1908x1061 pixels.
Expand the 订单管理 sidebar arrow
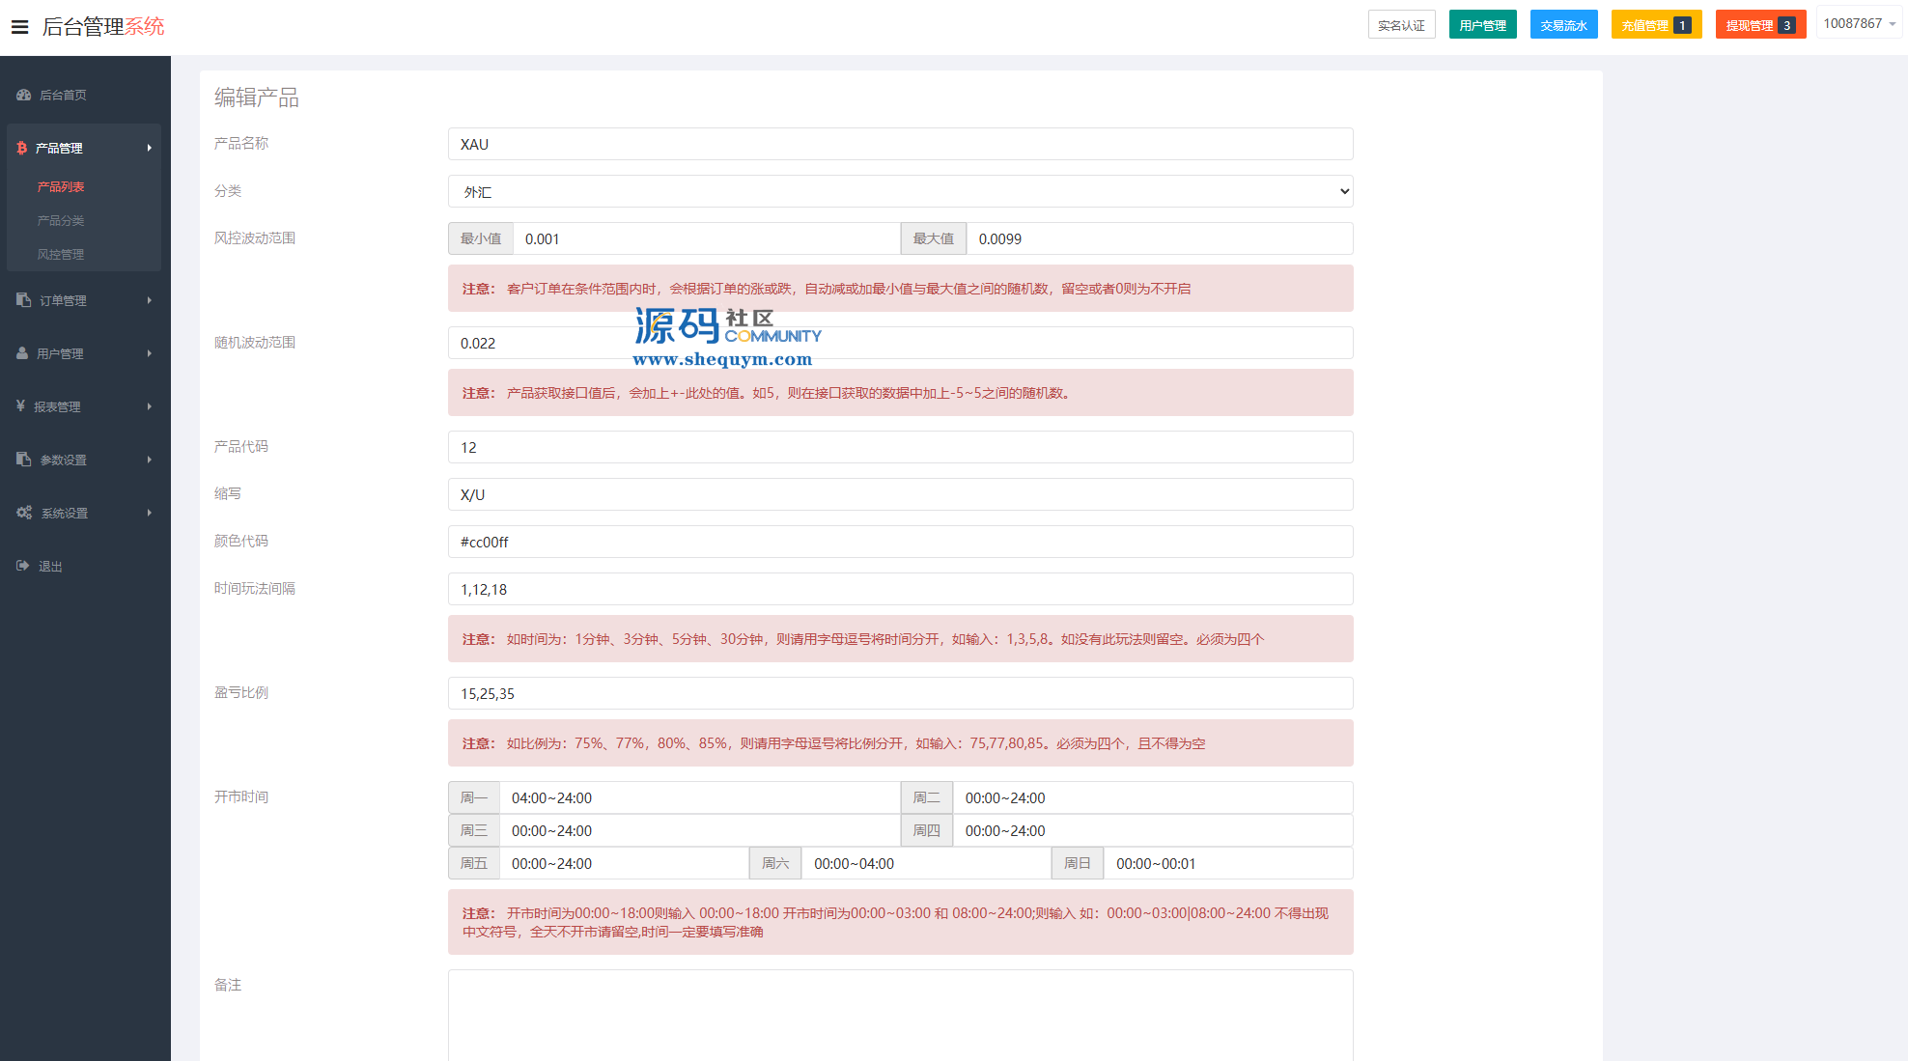coord(150,300)
